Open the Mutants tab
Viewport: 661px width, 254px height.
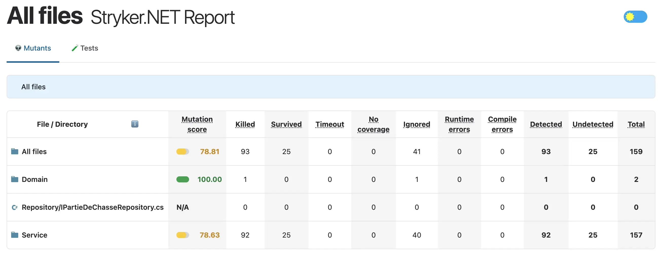click(33, 48)
